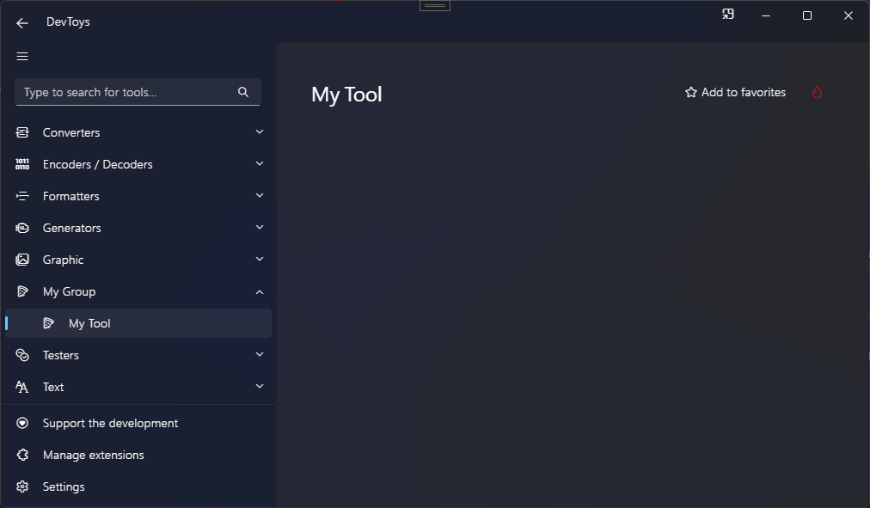
Task: Expand the Generators chevron
Action: [259, 228]
